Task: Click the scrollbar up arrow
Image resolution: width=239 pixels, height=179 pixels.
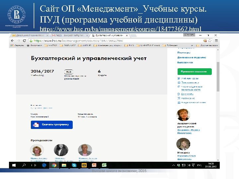Action: point(218,50)
